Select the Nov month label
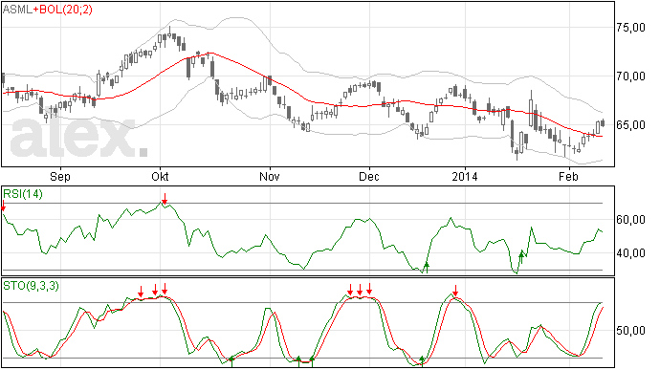The image size is (660, 370). [270, 176]
